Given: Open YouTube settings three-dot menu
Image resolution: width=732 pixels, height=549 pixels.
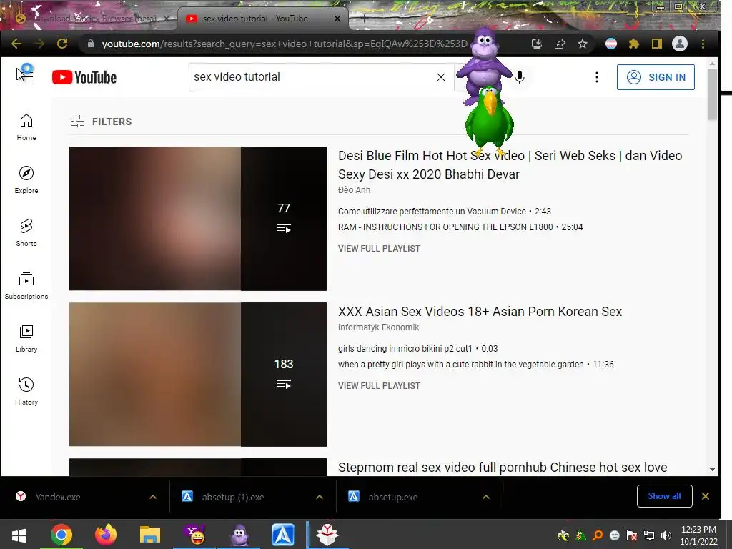Looking at the screenshot, I should coord(597,77).
